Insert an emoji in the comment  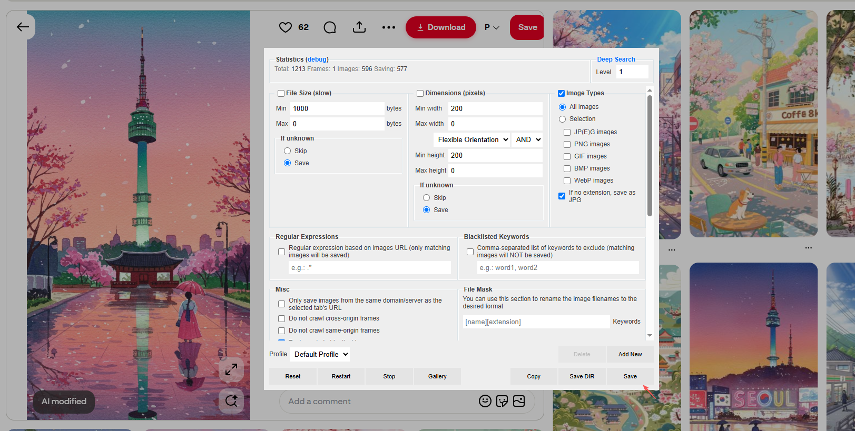pos(485,401)
